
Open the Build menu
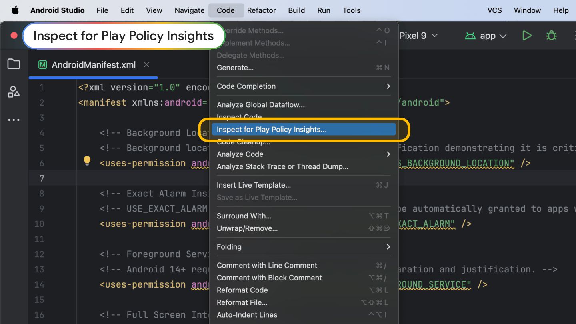(296, 10)
